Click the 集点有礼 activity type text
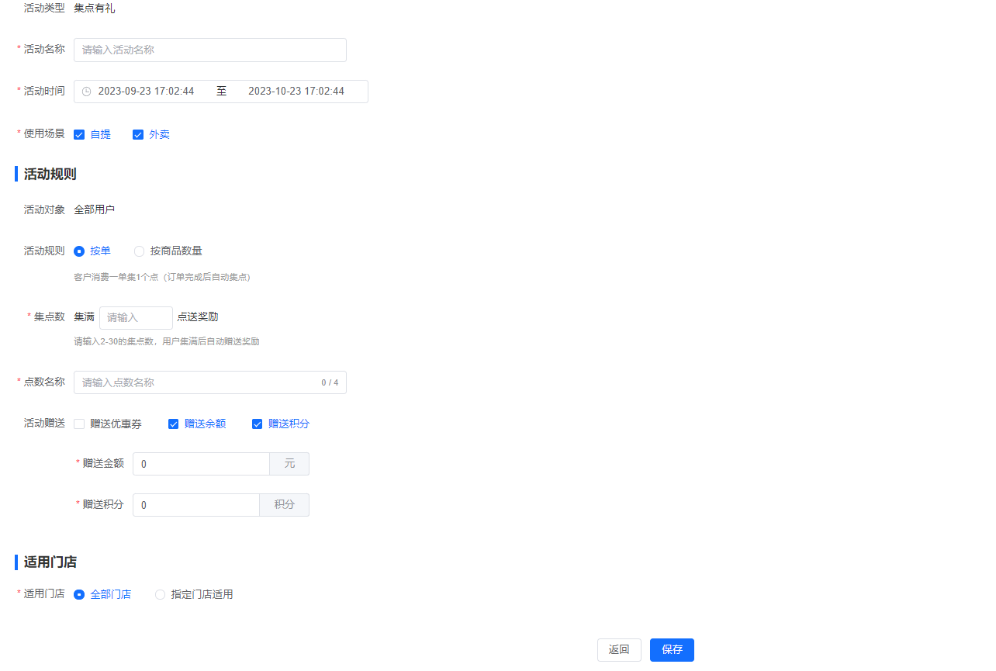 [x=95, y=9]
